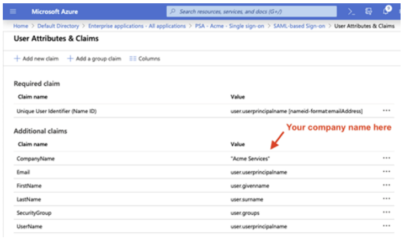
Task: Open ellipsis menu for FirstName claim
Action: pos(386,185)
